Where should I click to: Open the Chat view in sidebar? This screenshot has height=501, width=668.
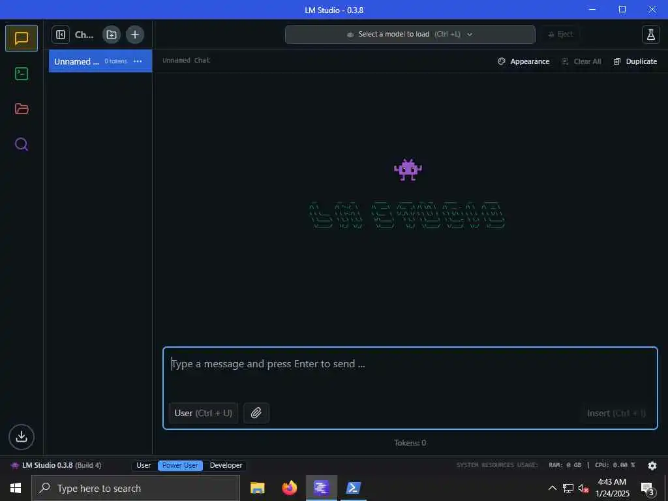(x=22, y=38)
